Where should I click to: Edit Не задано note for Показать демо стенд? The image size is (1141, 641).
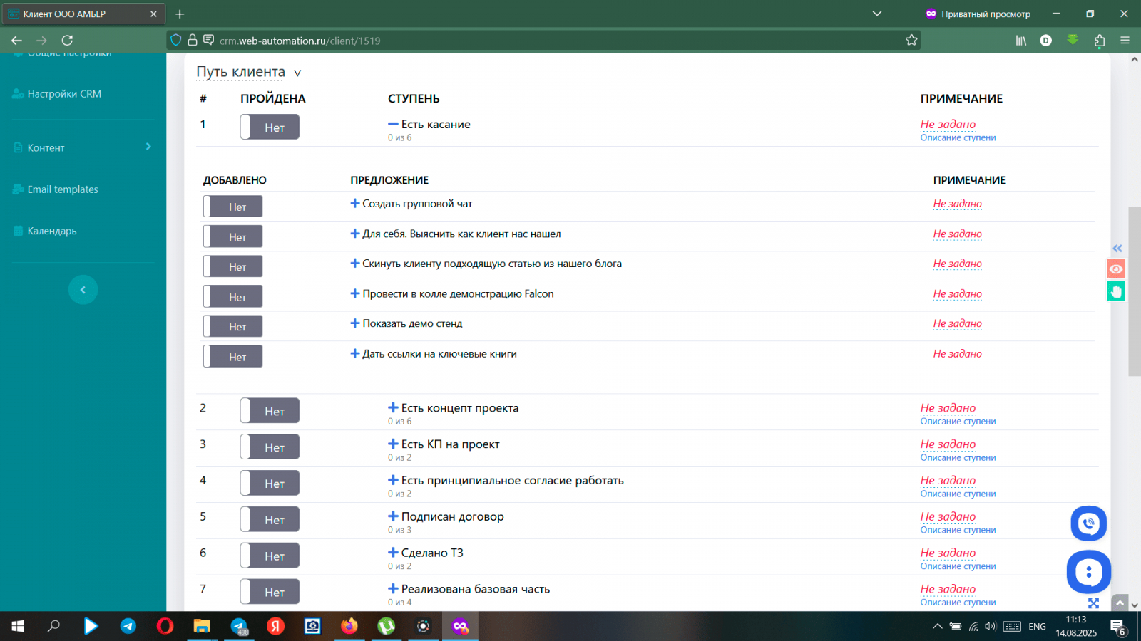click(x=957, y=323)
